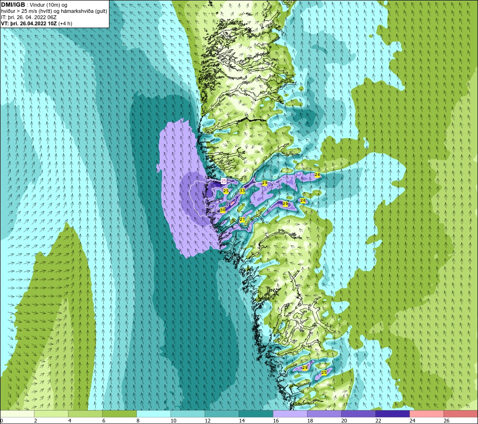Pick the 22–24 m/s dark indigo legend swatch
The height and width of the screenshot is (424, 478).
click(392, 413)
